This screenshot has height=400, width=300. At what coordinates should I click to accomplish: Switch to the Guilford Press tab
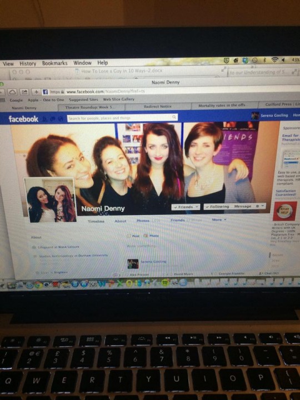(x=280, y=104)
